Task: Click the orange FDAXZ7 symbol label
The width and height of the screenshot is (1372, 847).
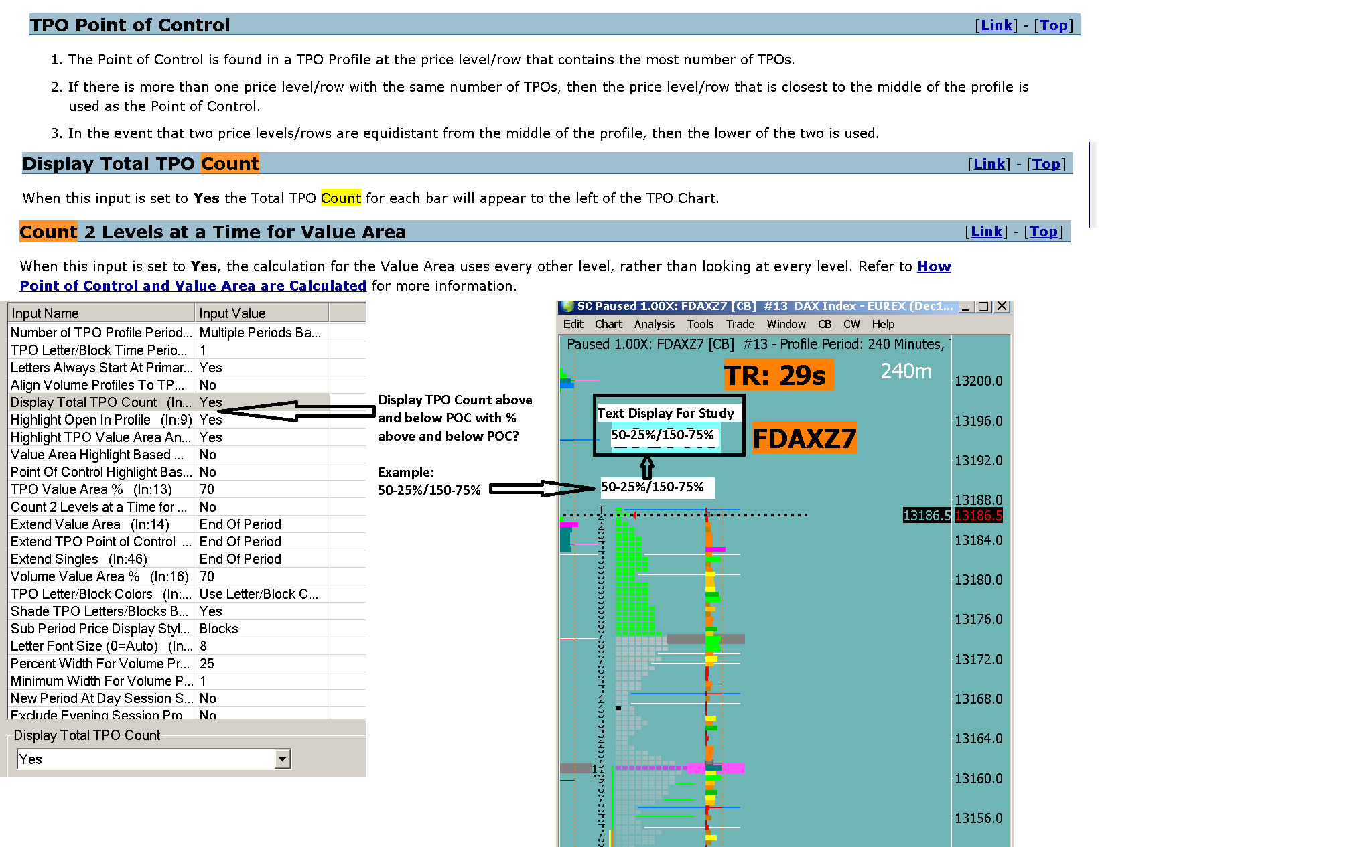Action: (x=804, y=439)
